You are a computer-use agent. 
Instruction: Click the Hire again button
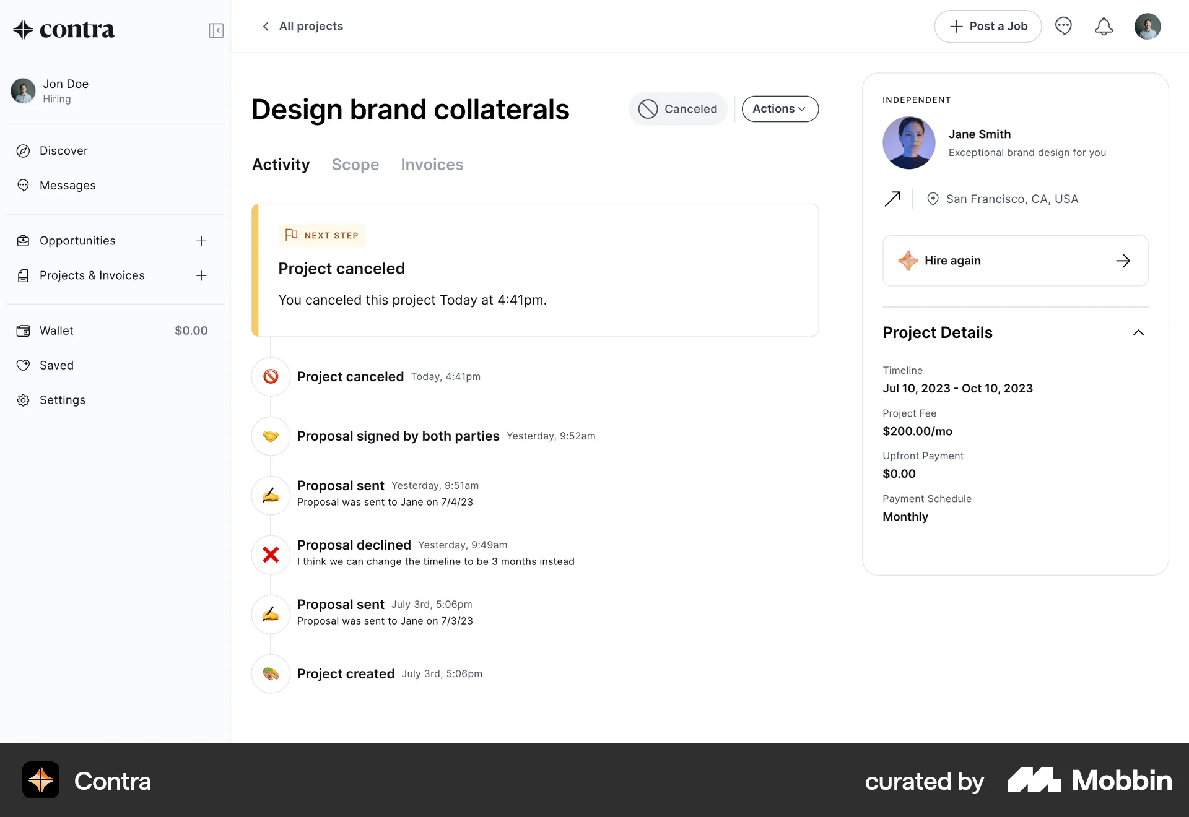(1014, 261)
